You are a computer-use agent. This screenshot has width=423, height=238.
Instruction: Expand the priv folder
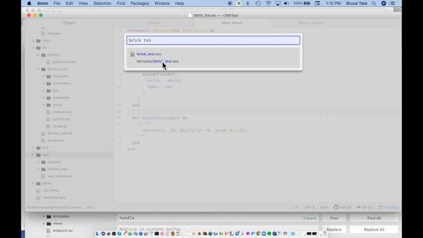[x=34, y=147]
